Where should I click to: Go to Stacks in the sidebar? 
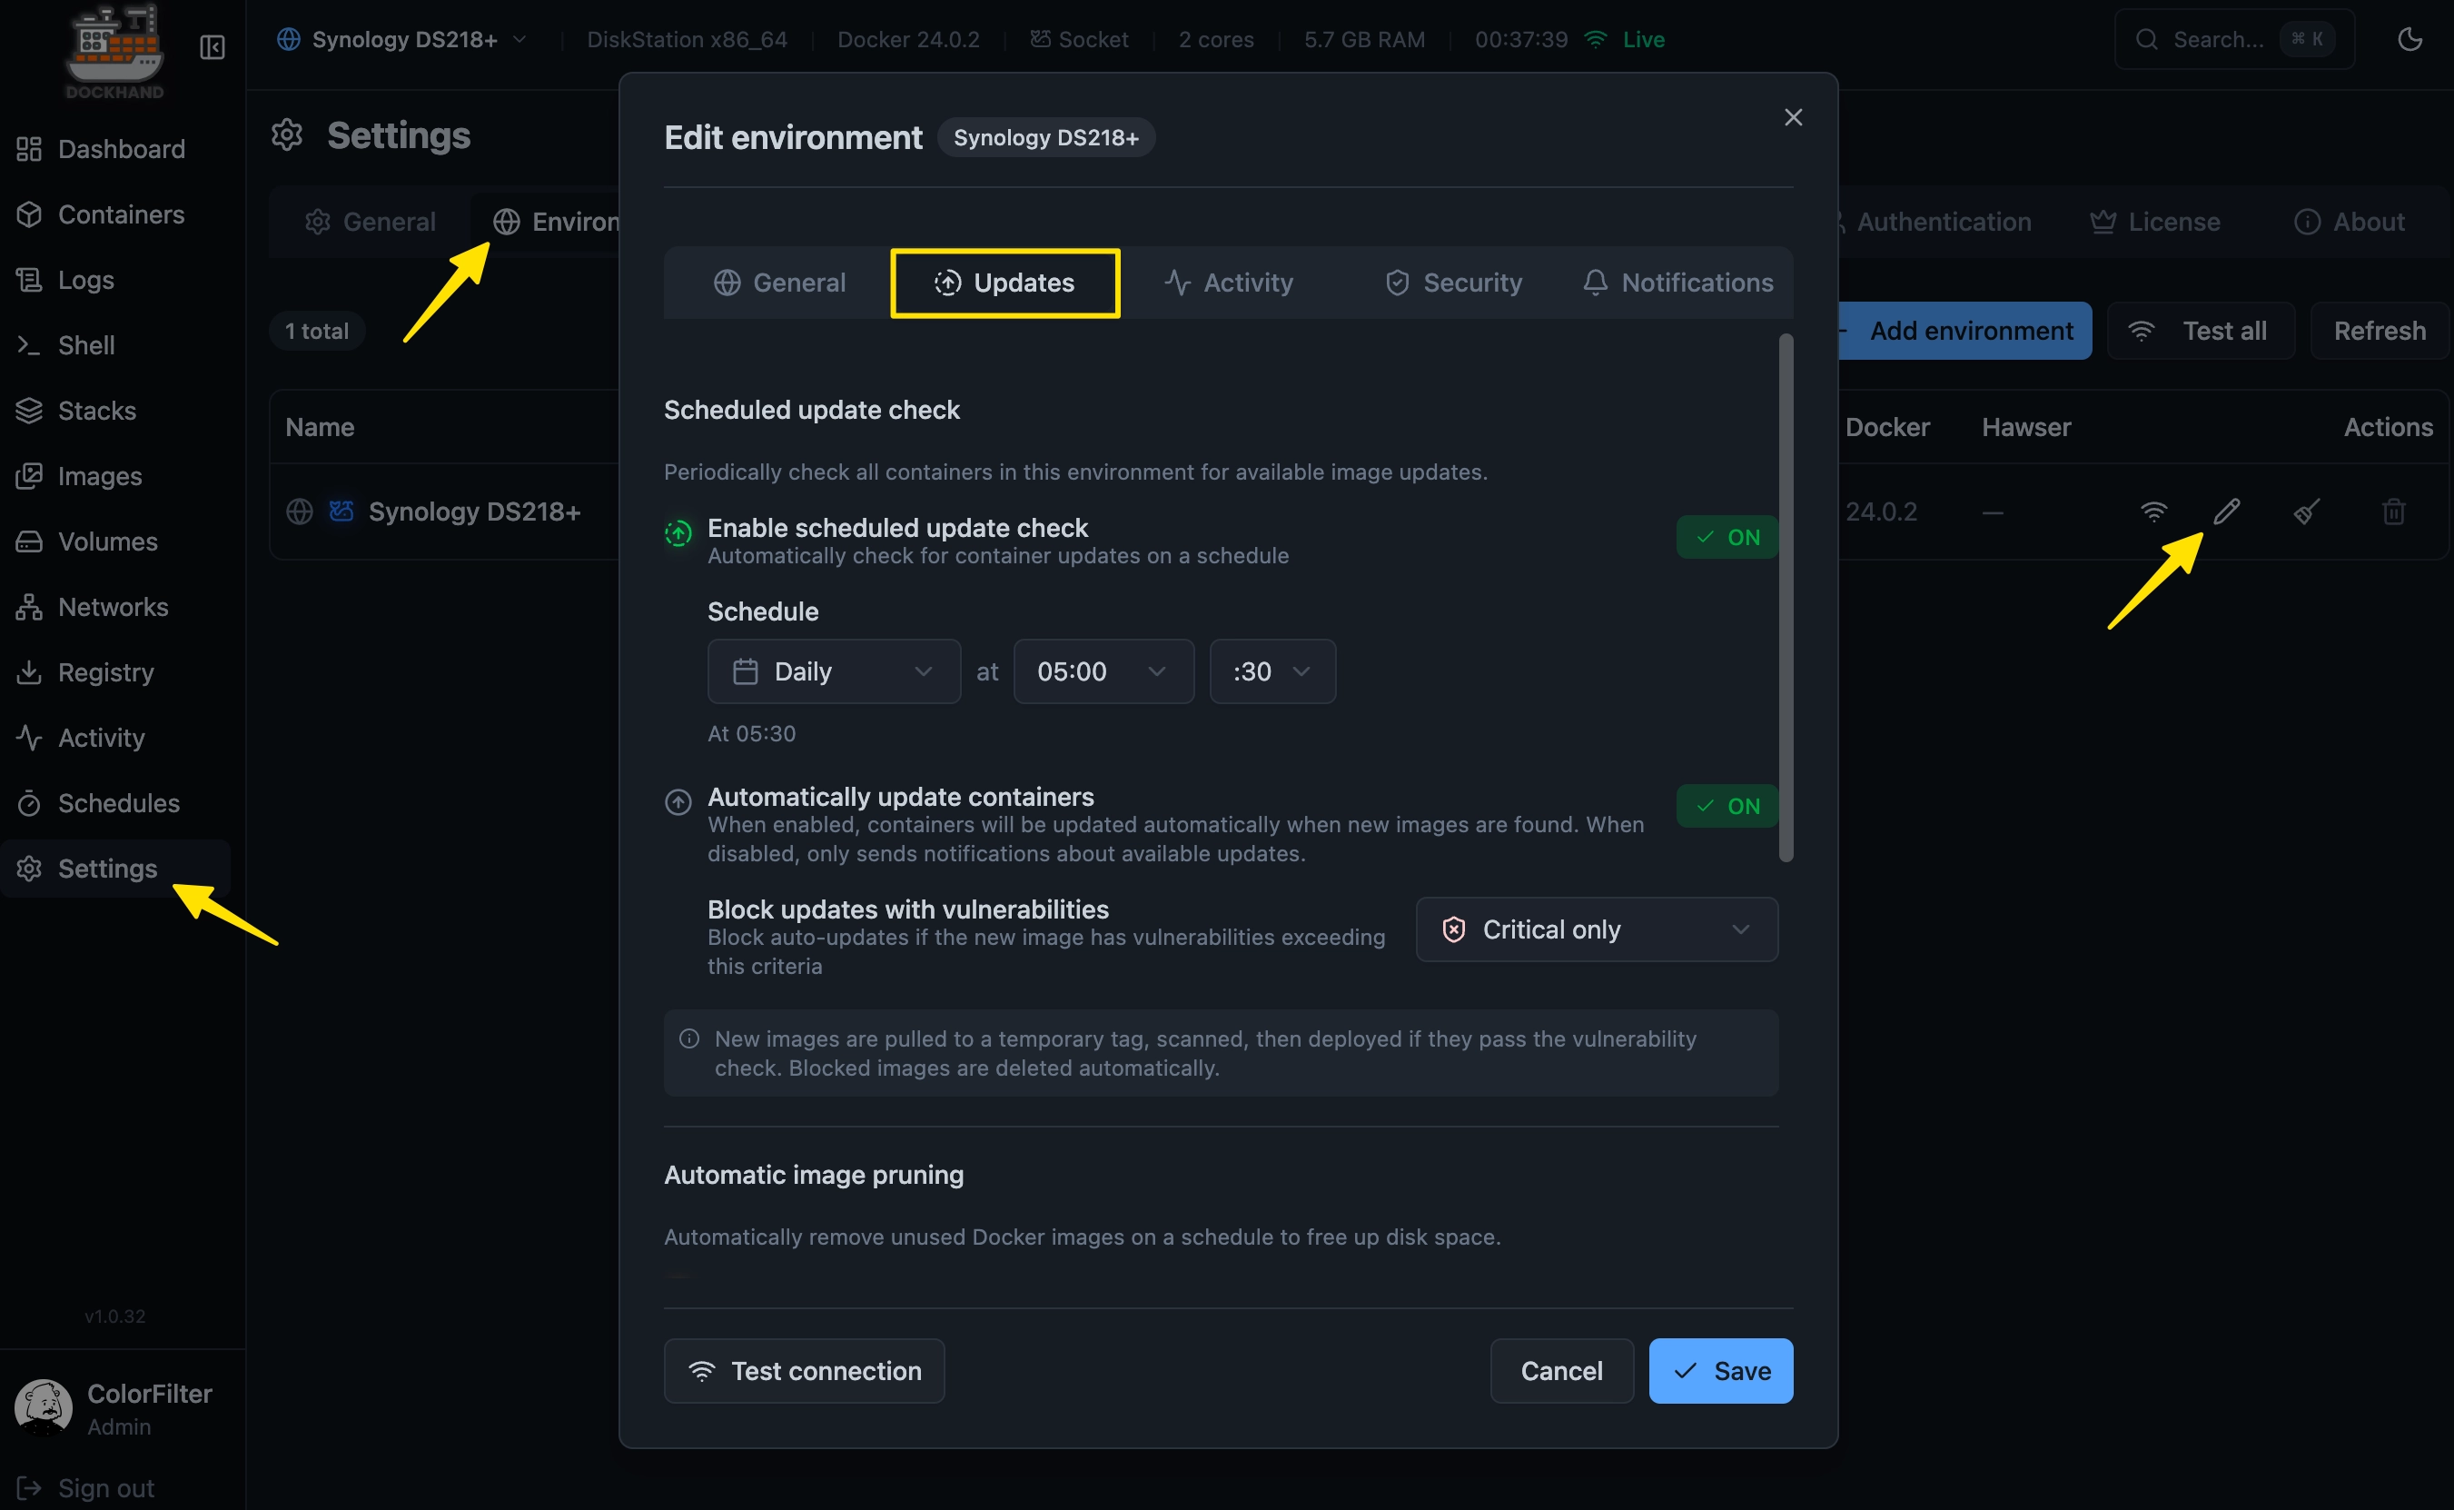[x=116, y=411]
